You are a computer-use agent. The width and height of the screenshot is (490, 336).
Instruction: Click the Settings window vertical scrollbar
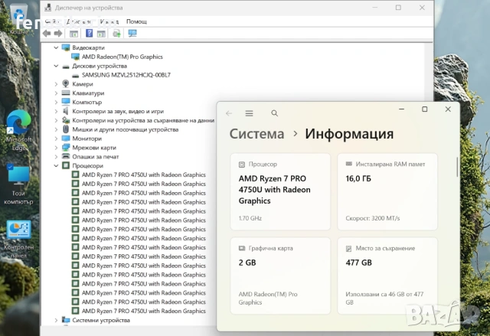[456, 167]
